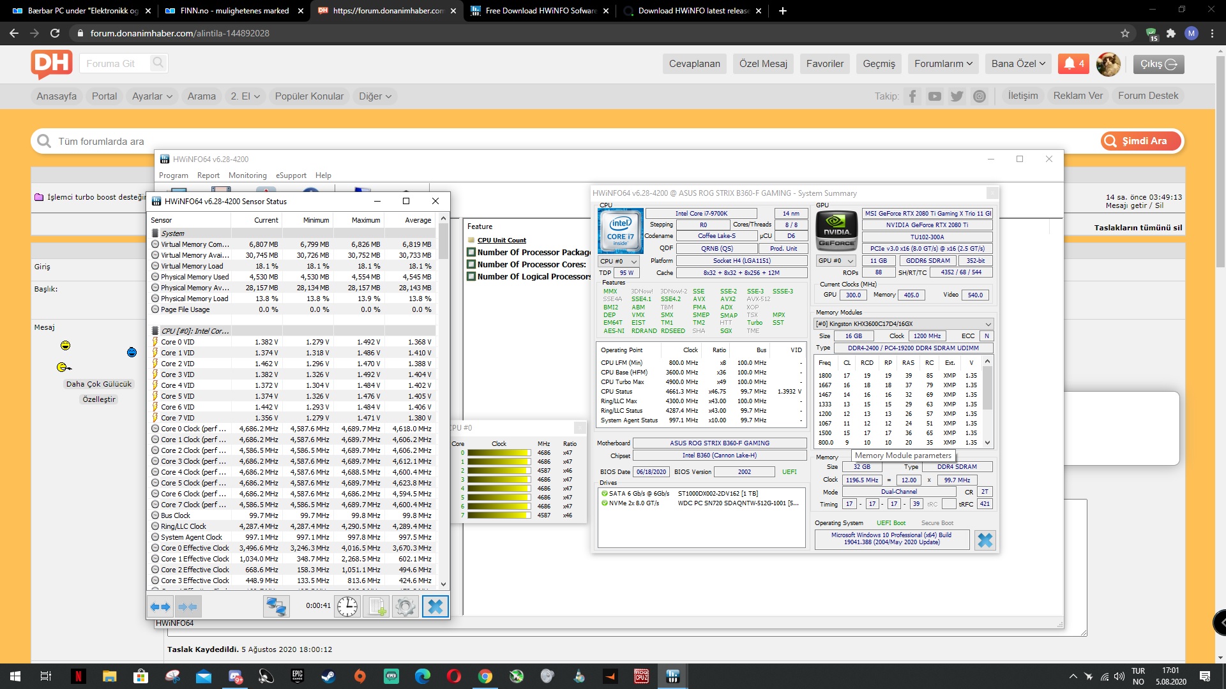
Task: Bookmark the page with the star icon
Action: 1125,33
